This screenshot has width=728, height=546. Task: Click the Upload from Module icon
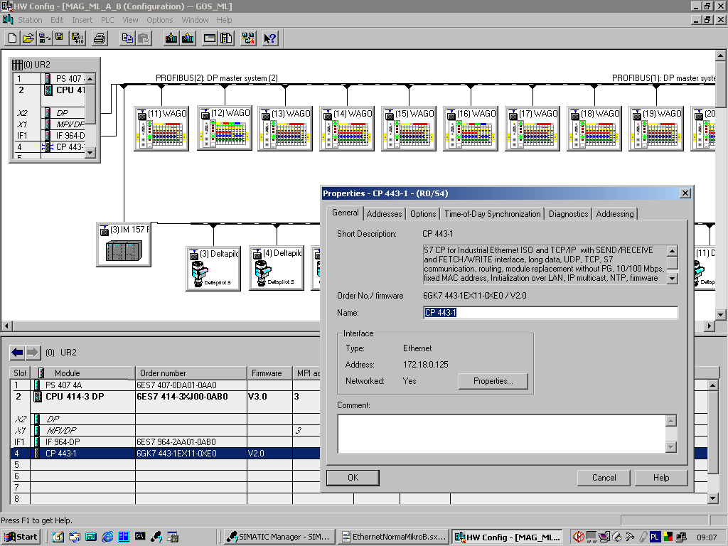(188, 38)
